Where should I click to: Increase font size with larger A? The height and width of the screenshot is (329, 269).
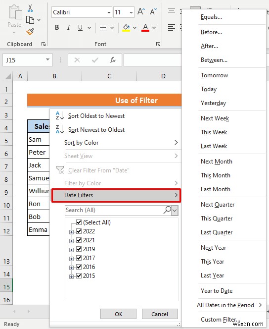click(x=141, y=12)
